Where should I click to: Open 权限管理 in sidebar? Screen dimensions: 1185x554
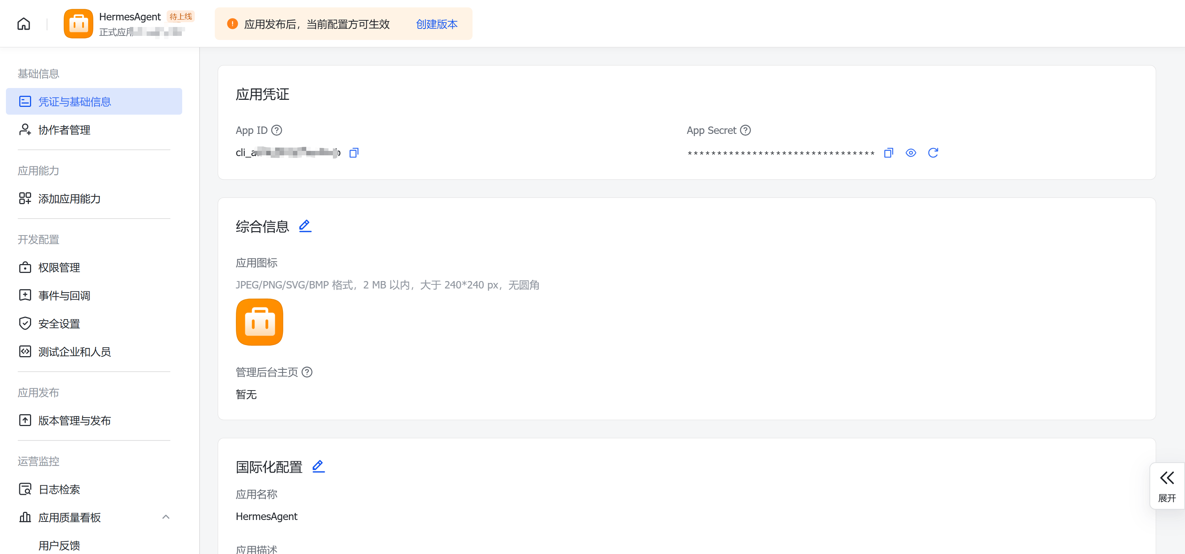(x=94, y=267)
